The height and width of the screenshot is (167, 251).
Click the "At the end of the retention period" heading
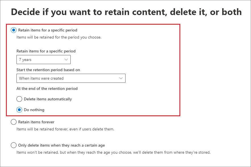pyautogui.click(x=47, y=88)
